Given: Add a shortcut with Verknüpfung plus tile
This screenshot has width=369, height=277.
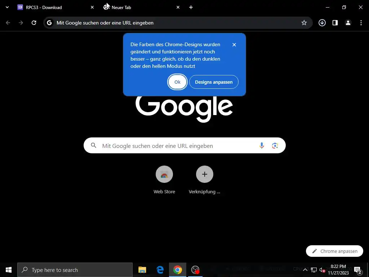Looking at the screenshot, I should click(205, 174).
